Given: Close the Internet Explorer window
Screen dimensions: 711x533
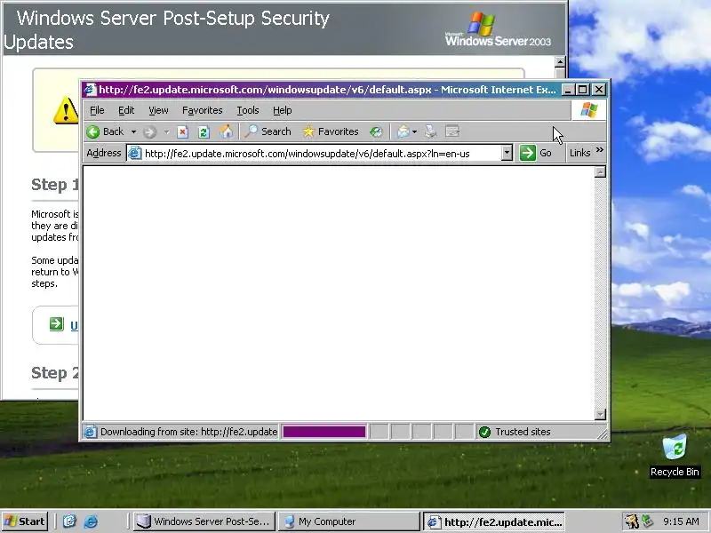Looking at the screenshot, I should [599, 90].
